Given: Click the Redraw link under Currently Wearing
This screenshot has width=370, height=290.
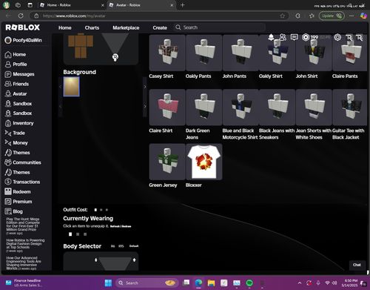Looking at the screenshot, I should coord(127,226).
